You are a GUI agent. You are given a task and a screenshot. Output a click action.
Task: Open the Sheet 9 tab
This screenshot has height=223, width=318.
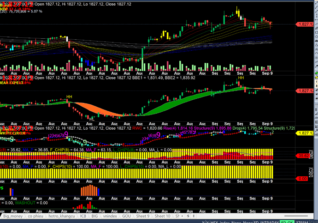click(x=143, y=216)
